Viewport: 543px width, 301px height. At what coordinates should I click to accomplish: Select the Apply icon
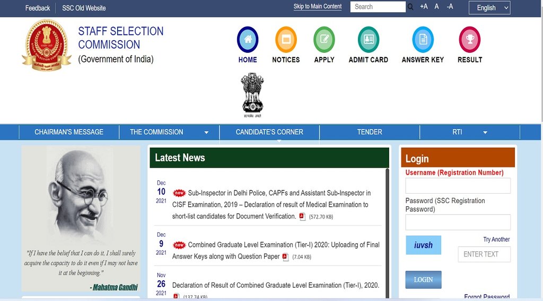click(324, 40)
